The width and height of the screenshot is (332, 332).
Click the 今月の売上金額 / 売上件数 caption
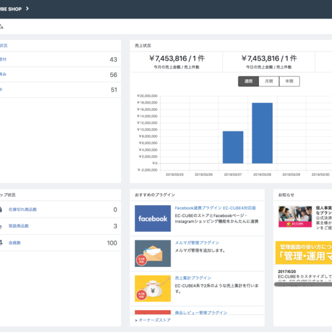[177, 67]
